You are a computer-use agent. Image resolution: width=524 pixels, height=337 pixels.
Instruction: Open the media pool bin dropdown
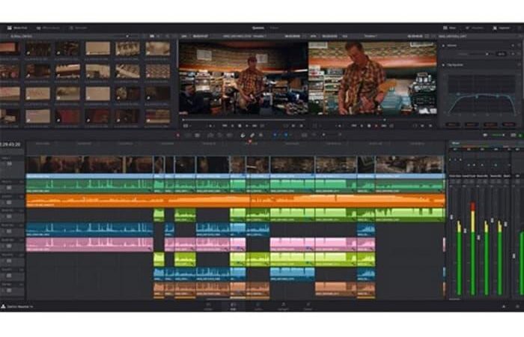click(126, 35)
